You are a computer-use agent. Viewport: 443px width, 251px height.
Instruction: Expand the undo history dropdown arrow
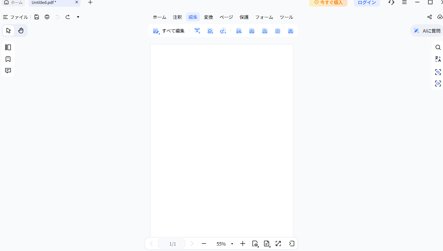[78, 17]
